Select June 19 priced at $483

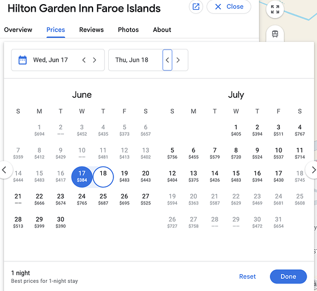(x=124, y=176)
